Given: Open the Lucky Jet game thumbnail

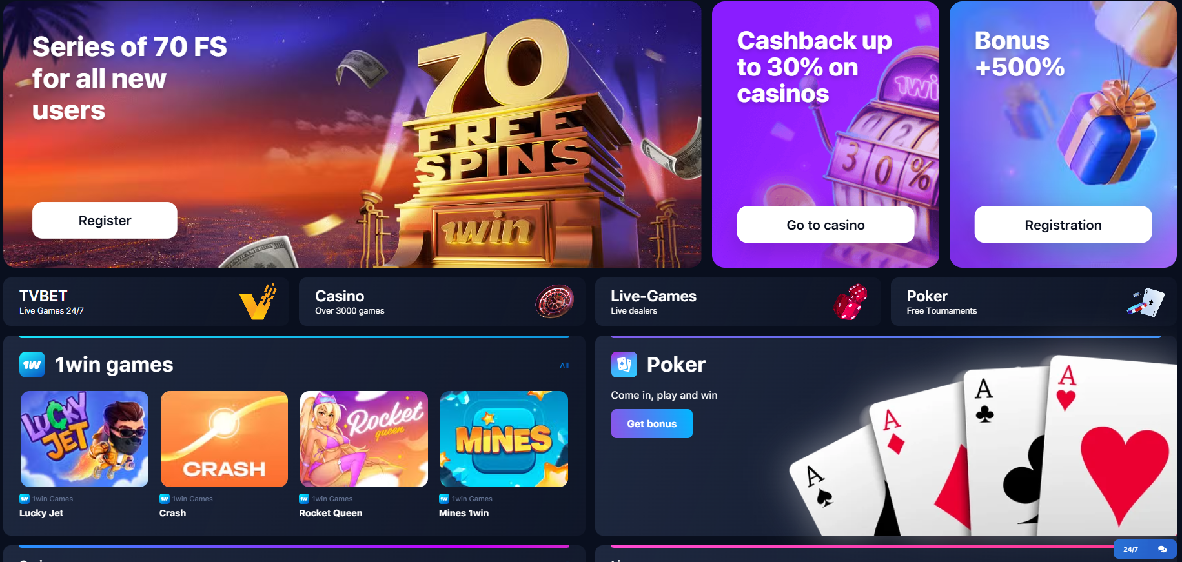Looking at the screenshot, I should [x=85, y=439].
